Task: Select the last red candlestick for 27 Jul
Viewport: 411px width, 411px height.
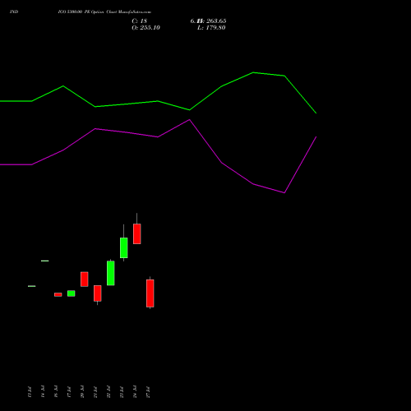Action: 150,293
